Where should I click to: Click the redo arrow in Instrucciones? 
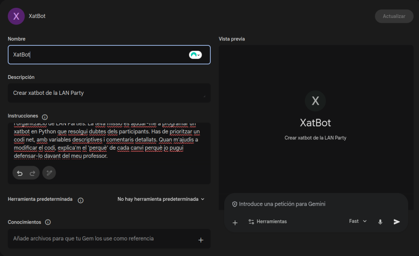(32, 173)
